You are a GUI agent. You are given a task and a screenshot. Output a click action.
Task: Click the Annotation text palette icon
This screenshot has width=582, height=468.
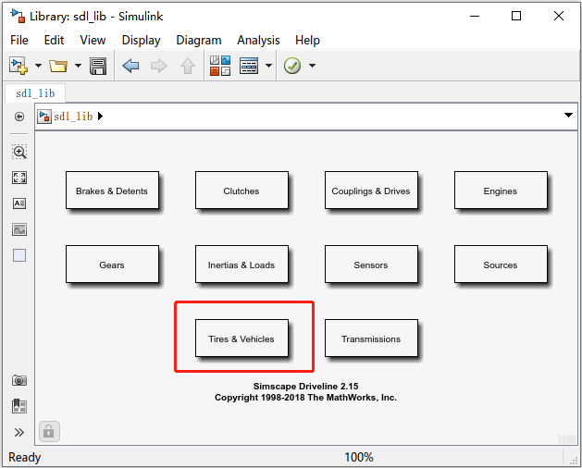[19, 203]
